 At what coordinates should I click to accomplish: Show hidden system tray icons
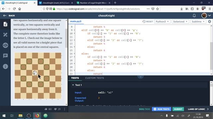click(x=161, y=116)
